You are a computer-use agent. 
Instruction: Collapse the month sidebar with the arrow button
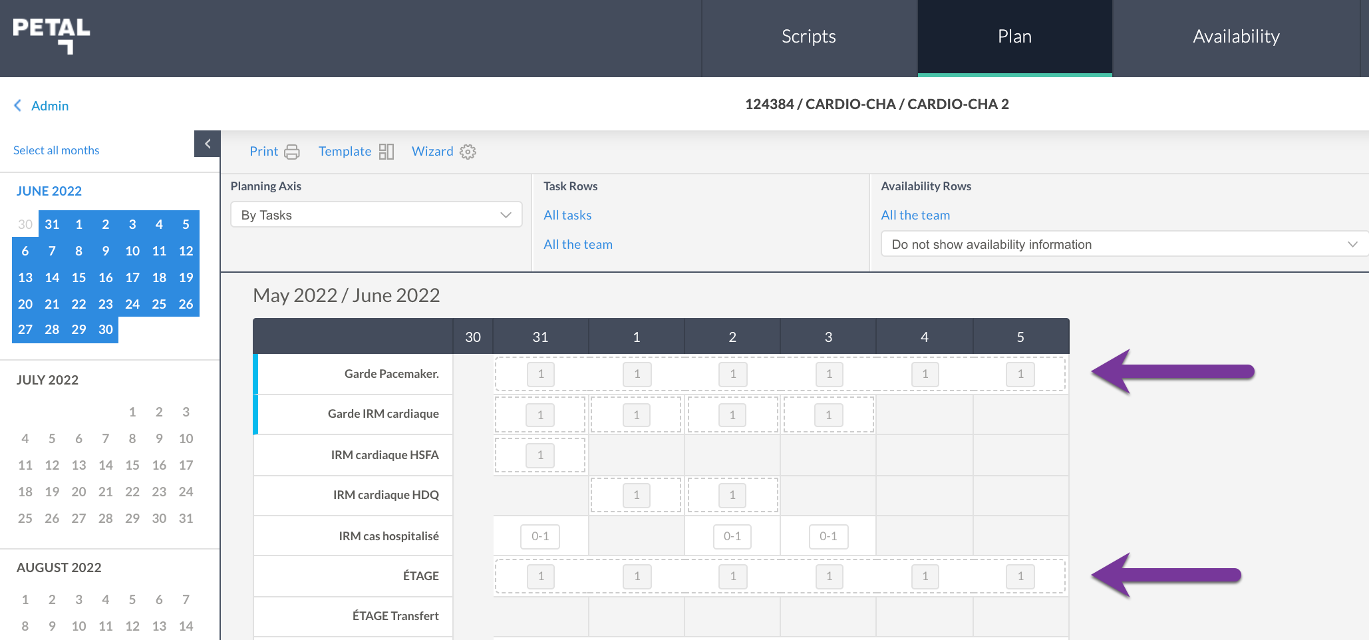tap(207, 144)
